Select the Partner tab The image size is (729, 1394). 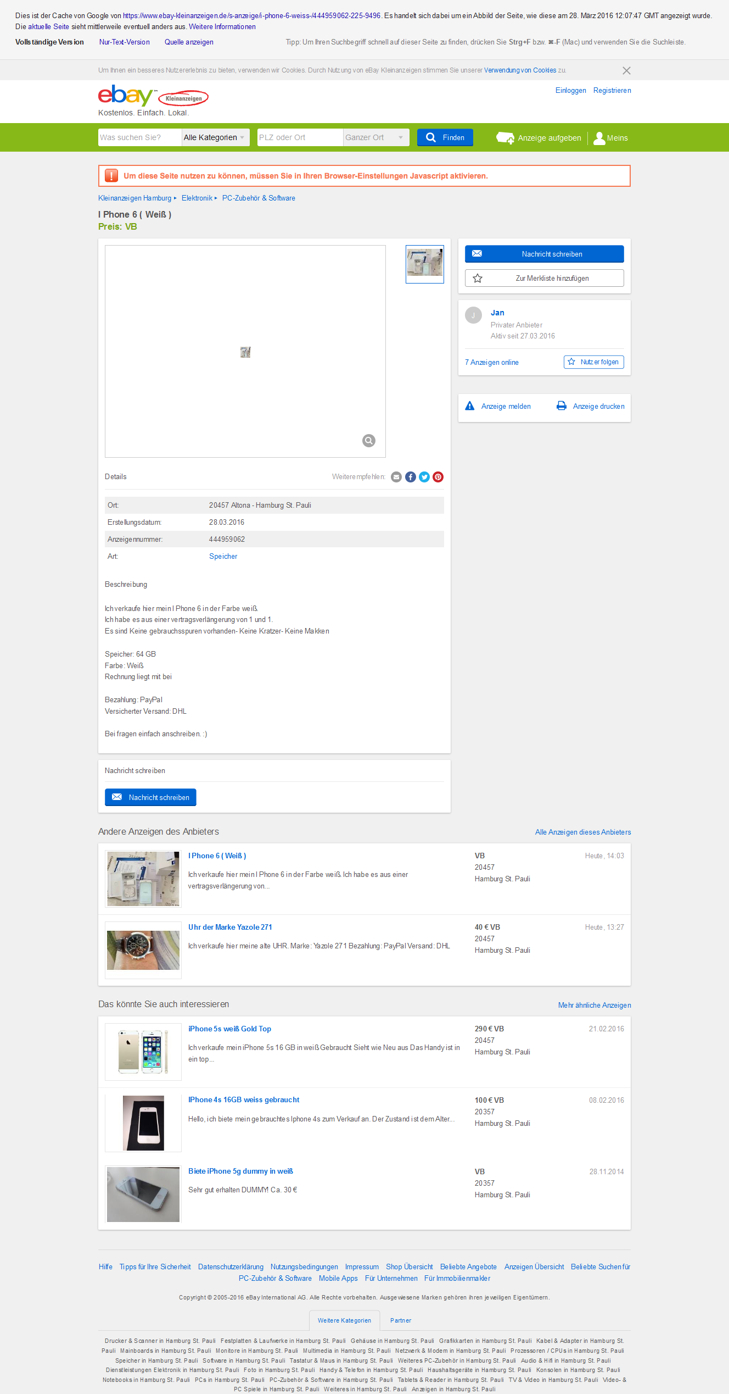(401, 1320)
